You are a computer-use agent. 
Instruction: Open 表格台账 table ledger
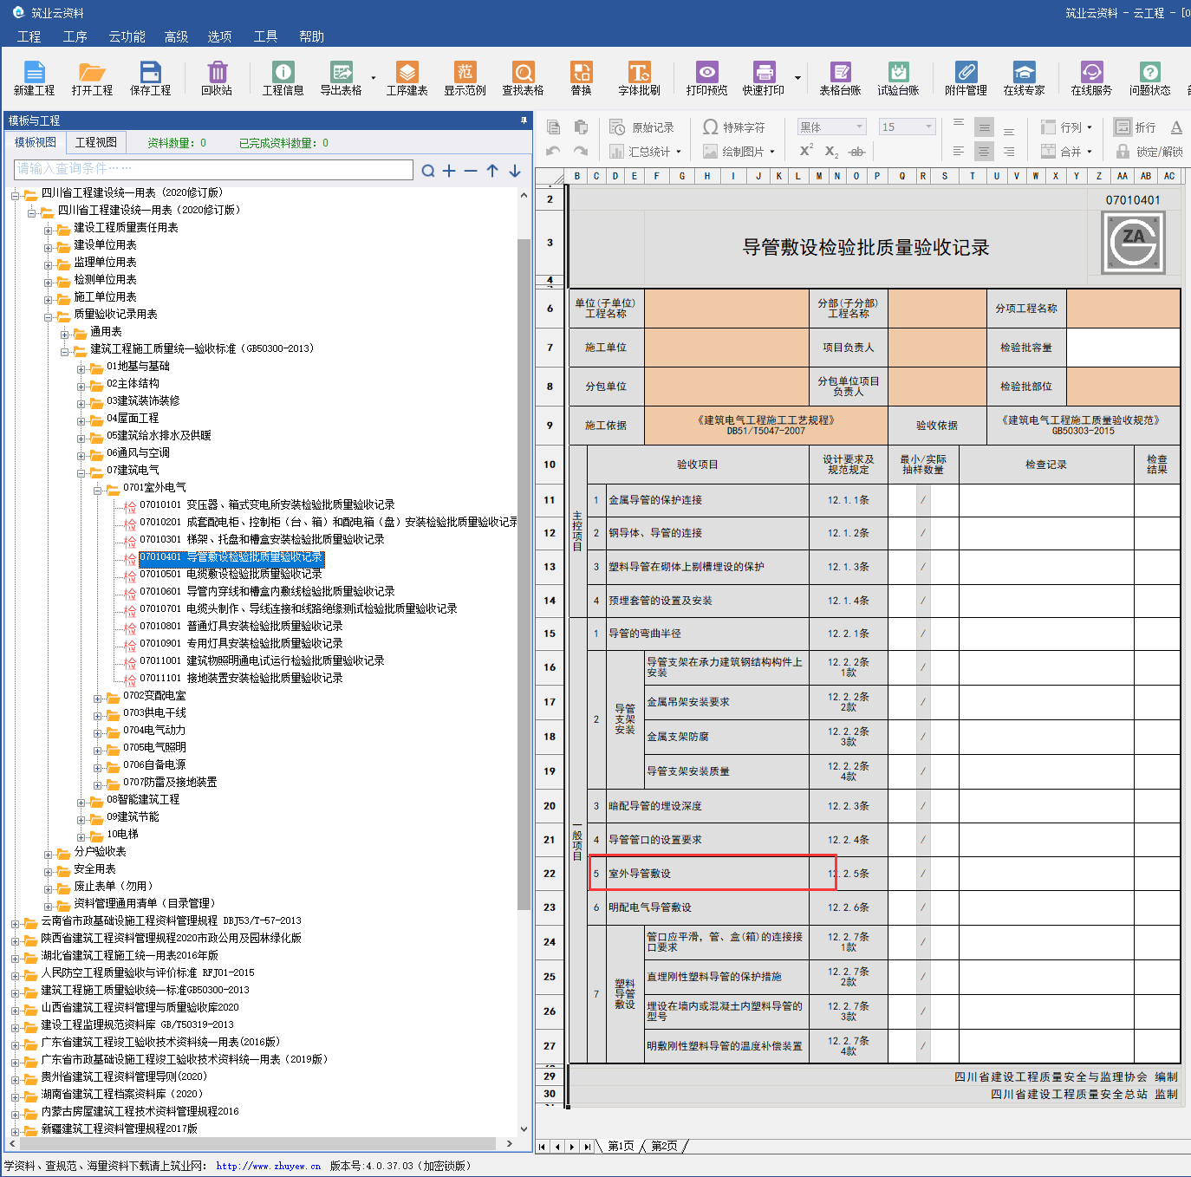(x=840, y=78)
